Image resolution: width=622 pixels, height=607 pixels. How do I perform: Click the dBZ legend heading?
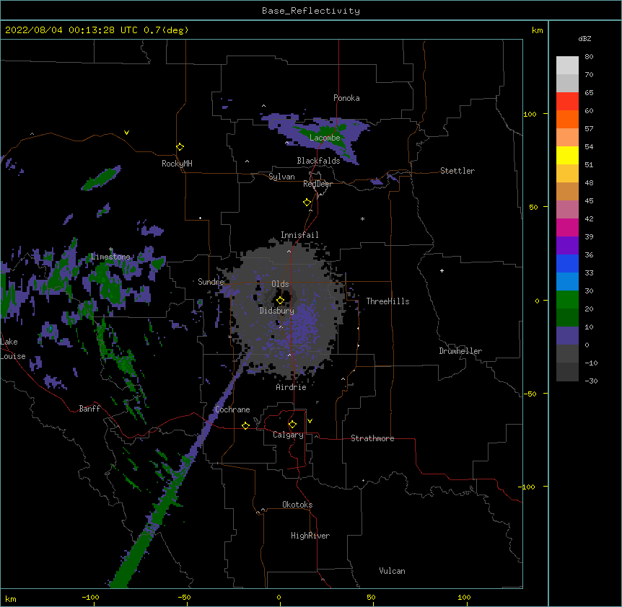584,38
